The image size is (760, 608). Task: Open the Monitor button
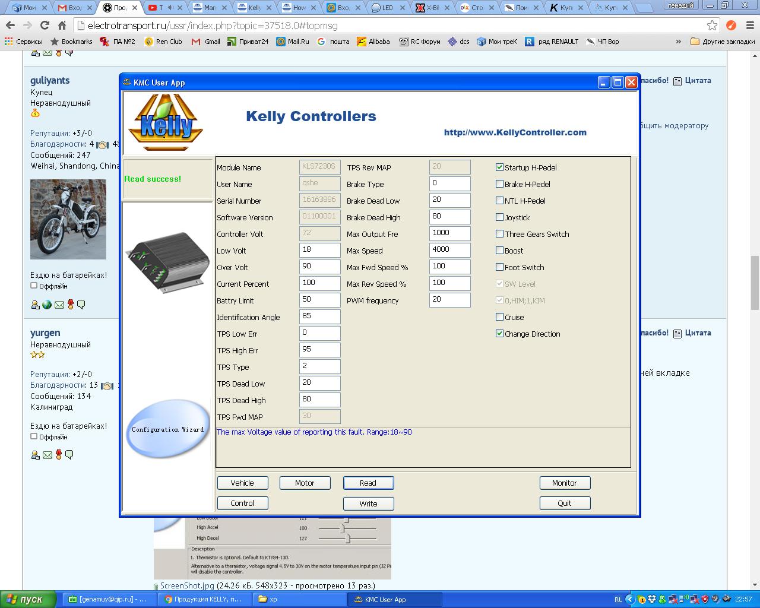[565, 483]
